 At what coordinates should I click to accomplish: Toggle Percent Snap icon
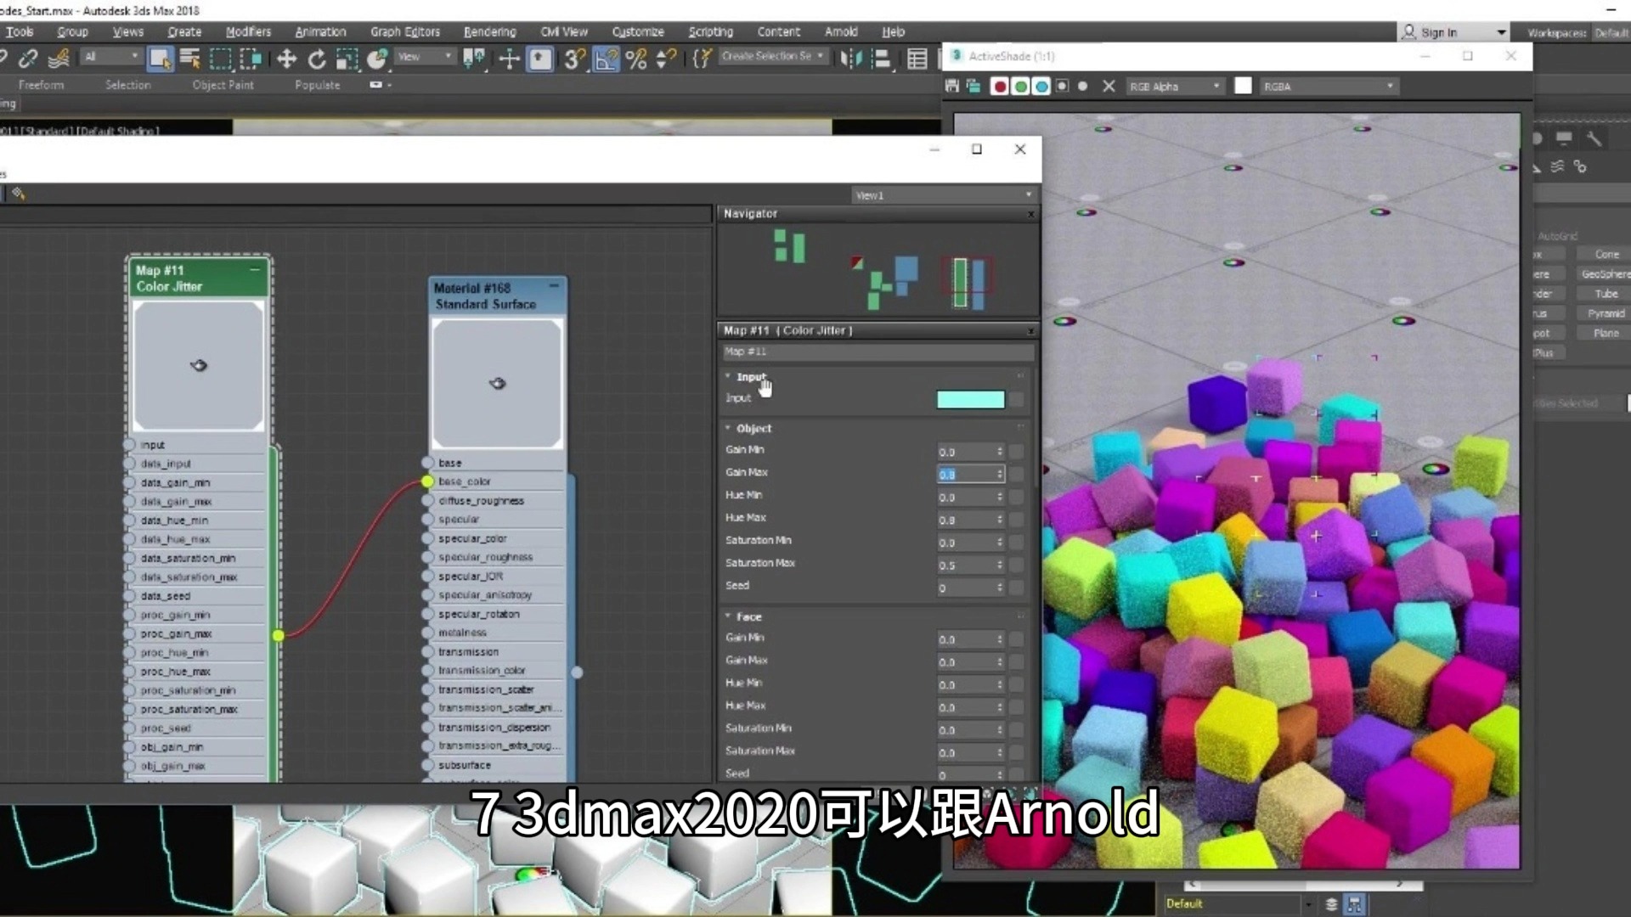[636, 59]
